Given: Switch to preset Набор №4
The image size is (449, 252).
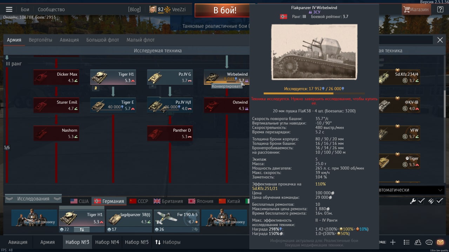Looking at the screenshot, I should click(x=107, y=242).
